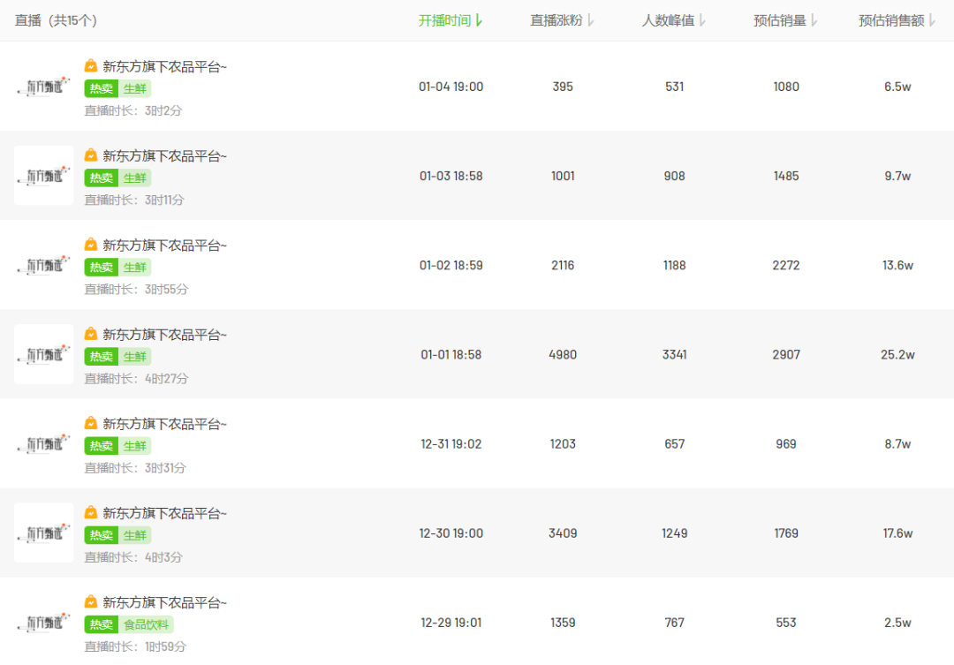954x665 pixels.
Task: Open the 01-04 19:00 livestream title link
Action: coord(164,66)
